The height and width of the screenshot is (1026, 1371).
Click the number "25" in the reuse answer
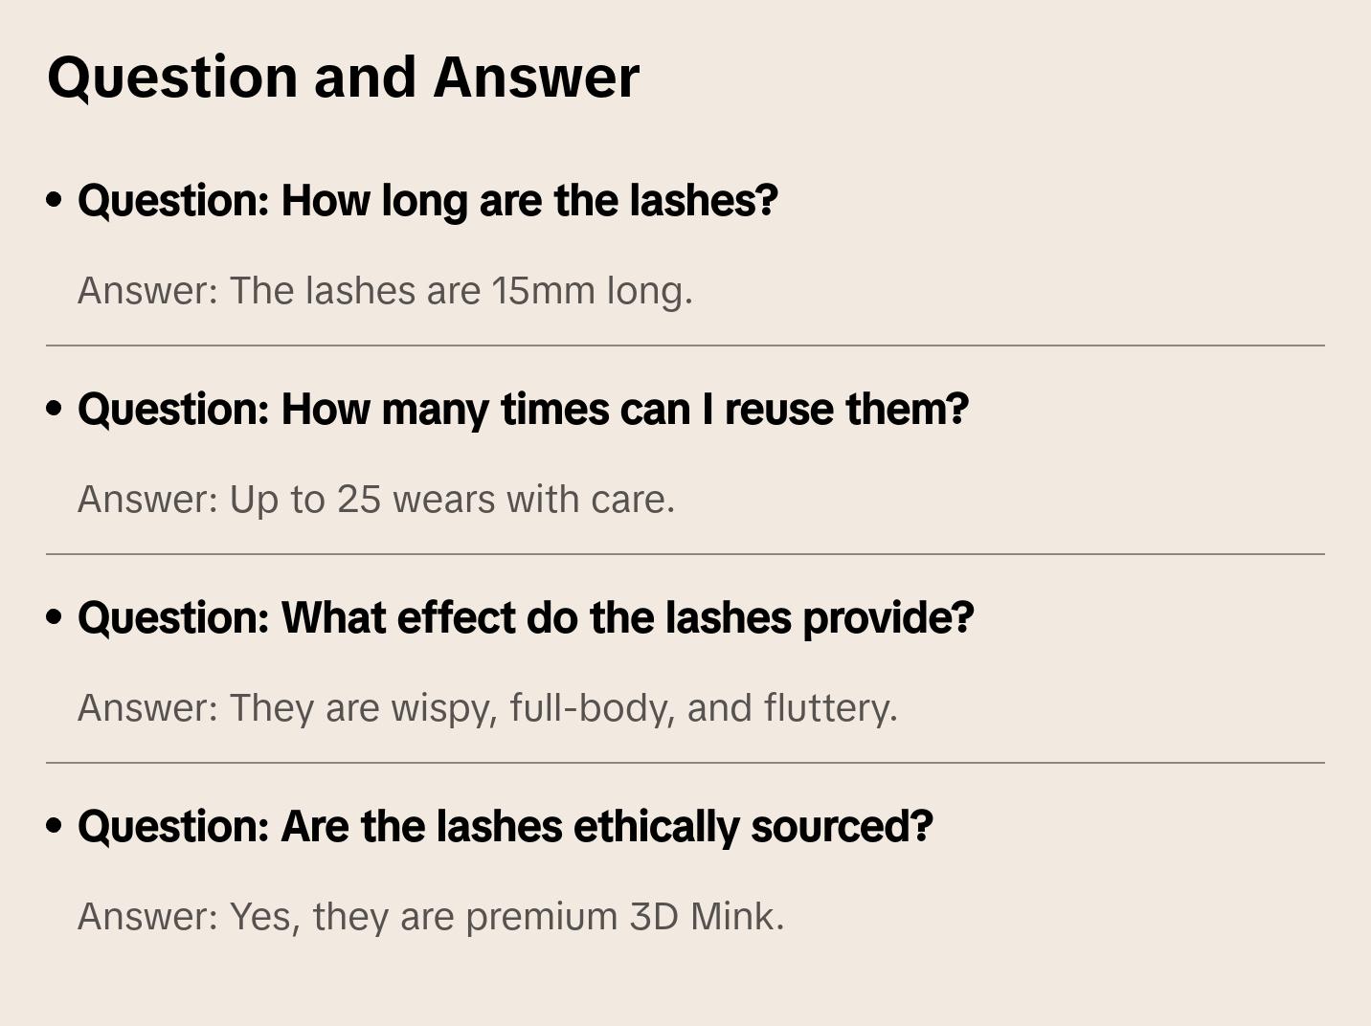[359, 500]
